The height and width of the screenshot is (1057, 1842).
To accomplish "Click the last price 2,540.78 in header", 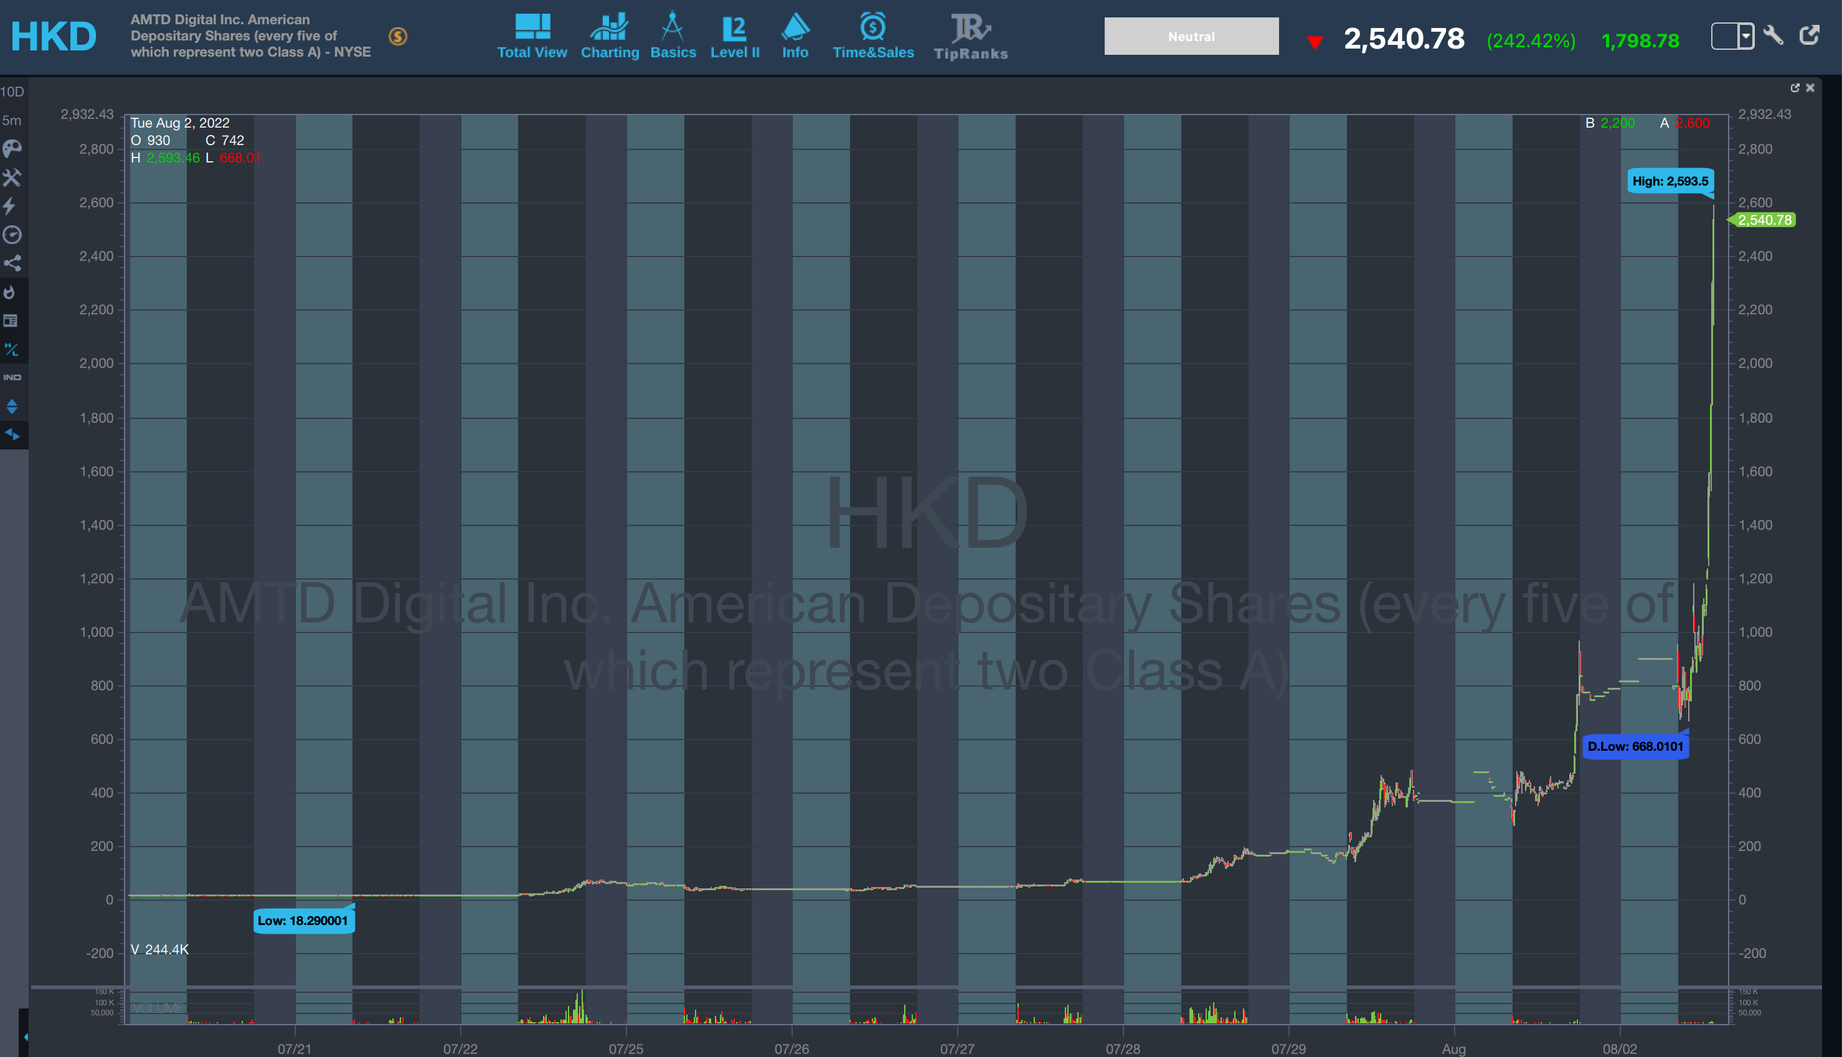I will [x=1404, y=39].
